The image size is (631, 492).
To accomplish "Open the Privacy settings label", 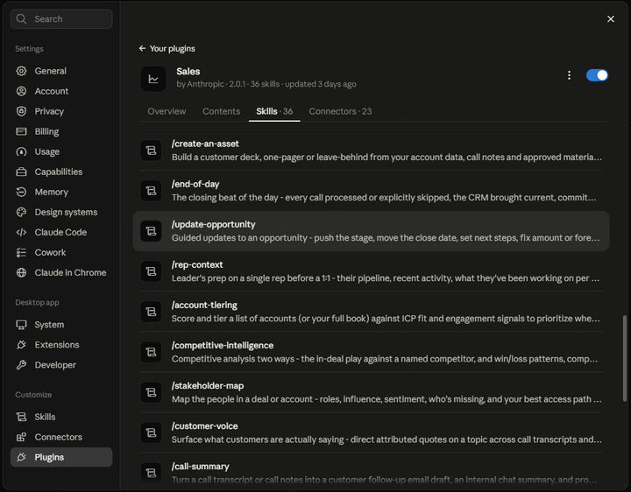I will (x=49, y=111).
